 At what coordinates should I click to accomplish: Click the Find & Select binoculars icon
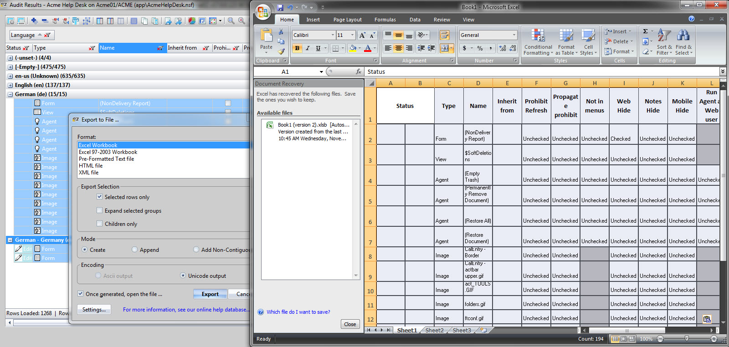pyautogui.click(x=683, y=42)
